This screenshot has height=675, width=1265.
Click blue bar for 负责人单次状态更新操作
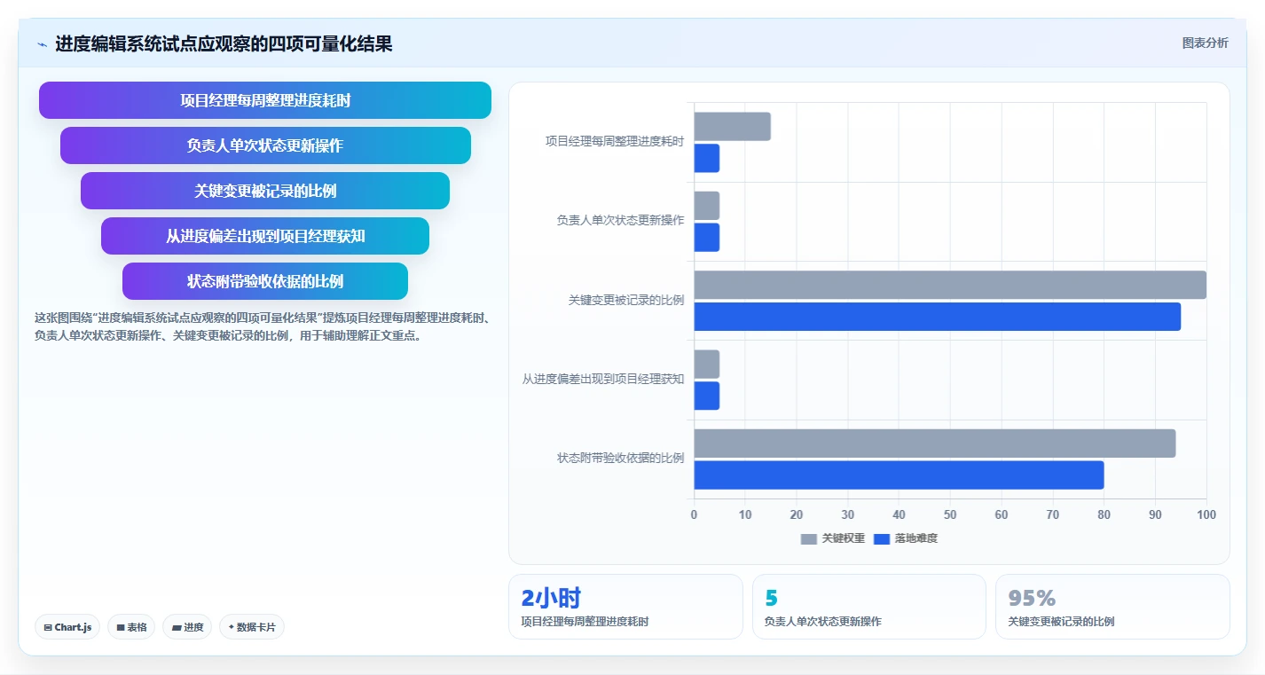(706, 238)
